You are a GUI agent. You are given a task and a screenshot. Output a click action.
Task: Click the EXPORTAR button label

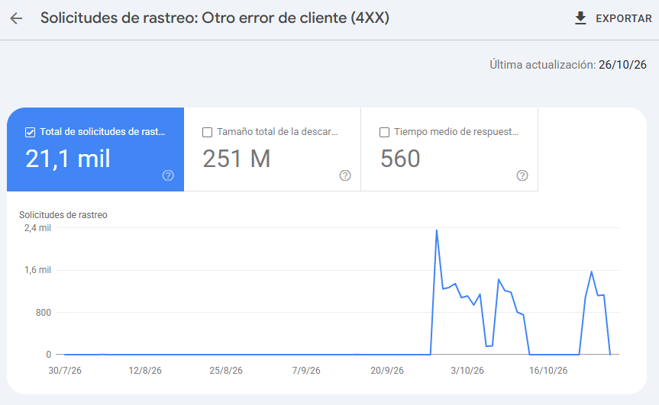click(624, 19)
